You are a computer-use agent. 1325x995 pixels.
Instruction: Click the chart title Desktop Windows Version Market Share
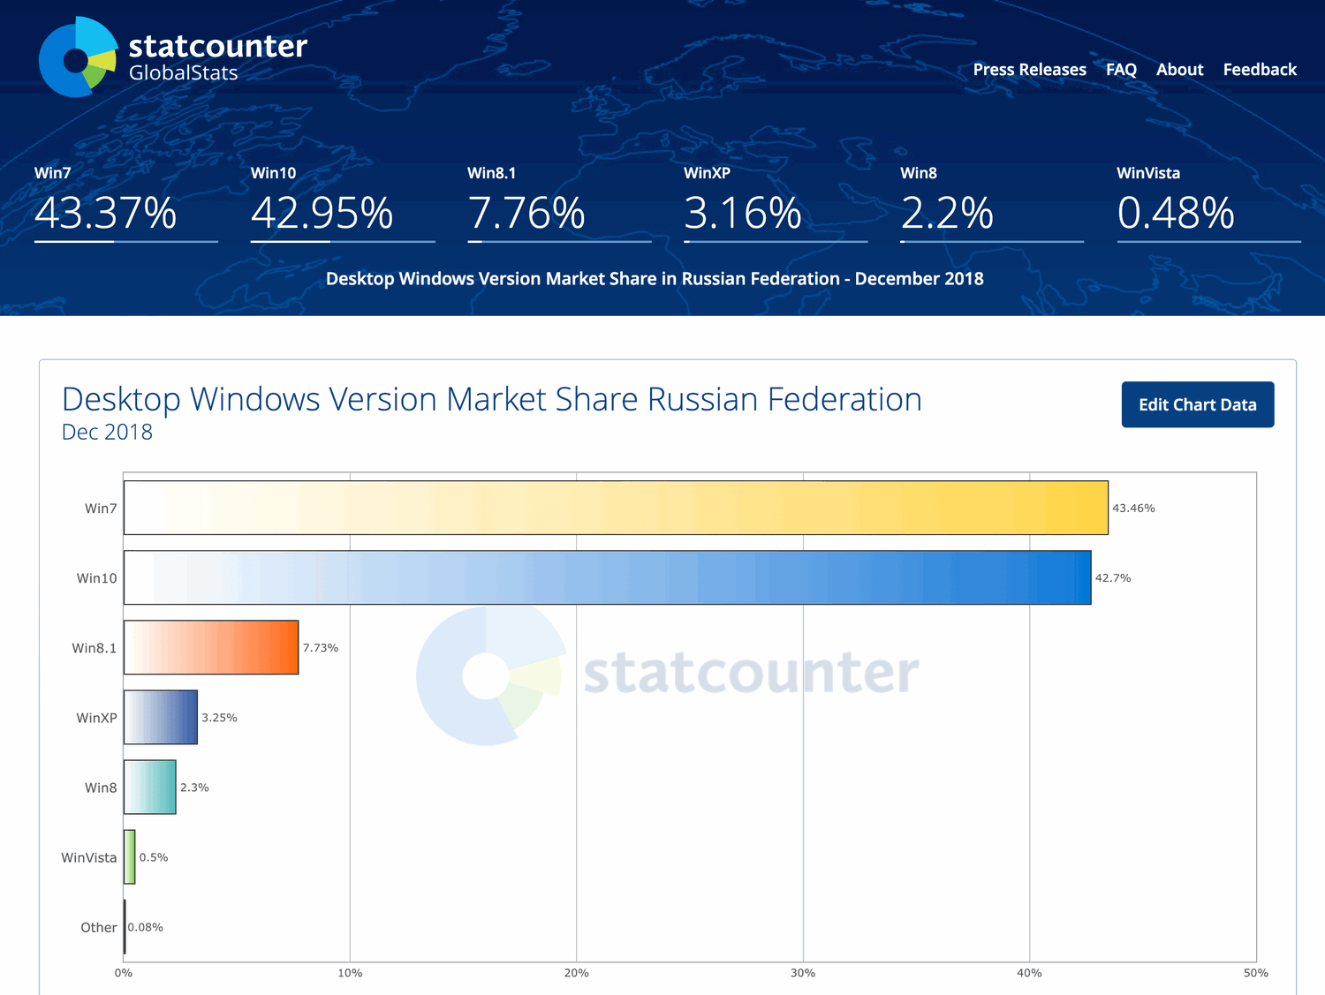click(491, 399)
